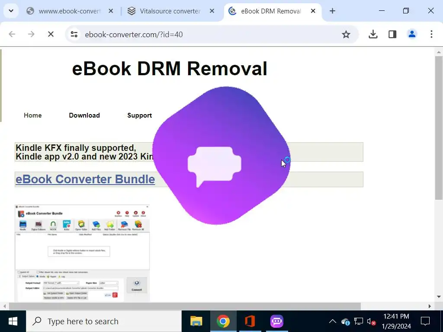Toggle the browser side panel
This screenshot has width=443, height=332.
coord(392,35)
